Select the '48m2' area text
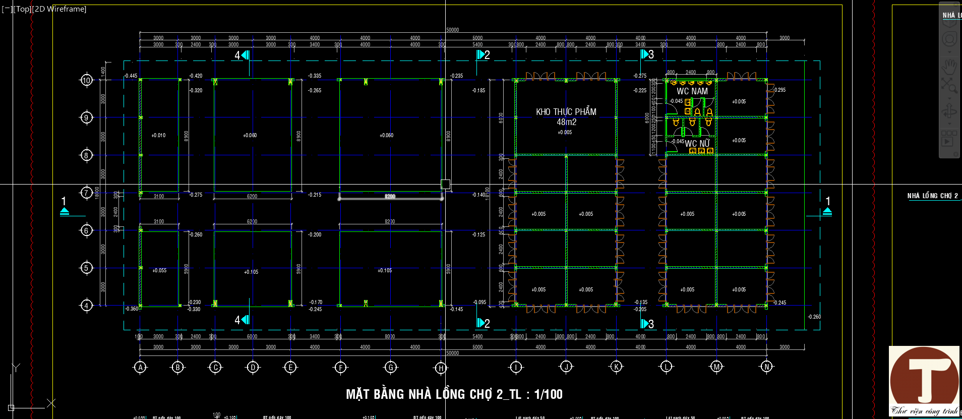962x419 pixels. tap(566, 122)
